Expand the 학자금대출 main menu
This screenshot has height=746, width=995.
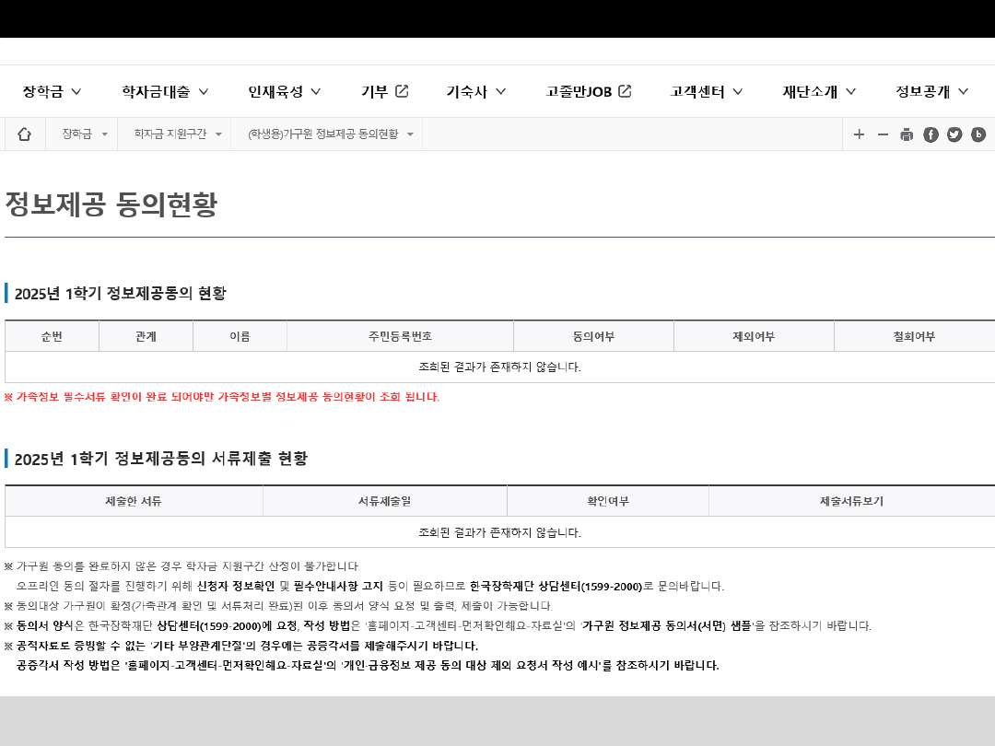click(166, 91)
